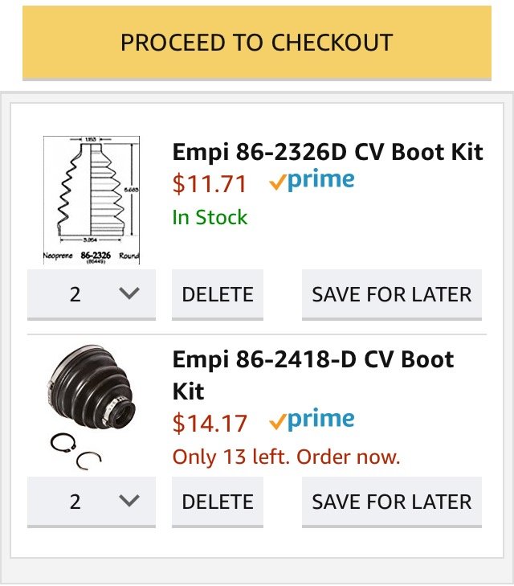The image size is (514, 586).
Task: Open the Empi 86-2418-D CV Boot Kit title
Action: (312, 375)
